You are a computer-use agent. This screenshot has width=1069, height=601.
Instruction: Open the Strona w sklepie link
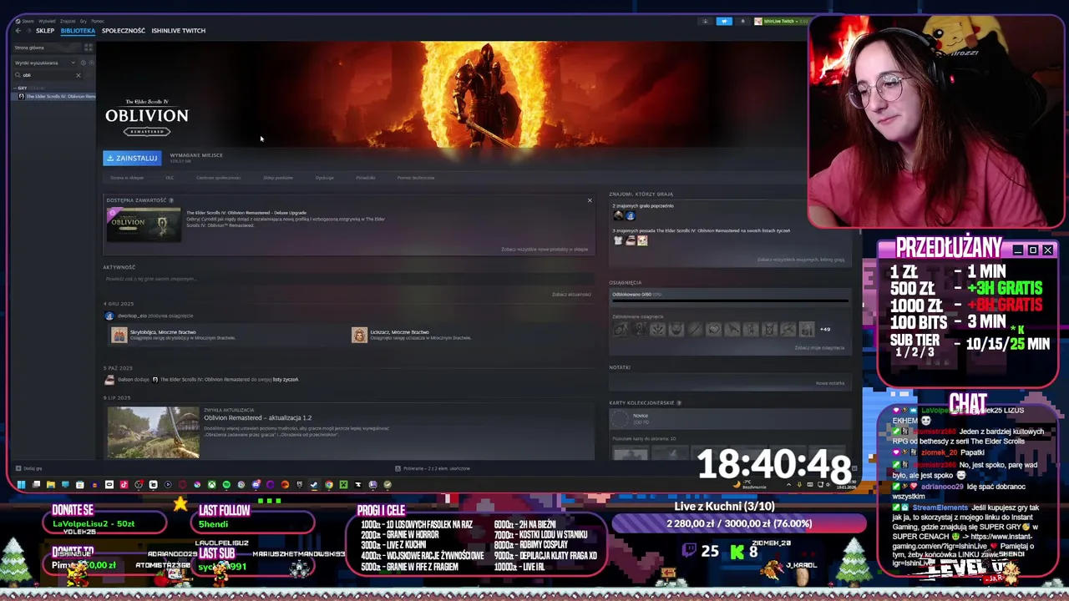click(x=128, y=178)
